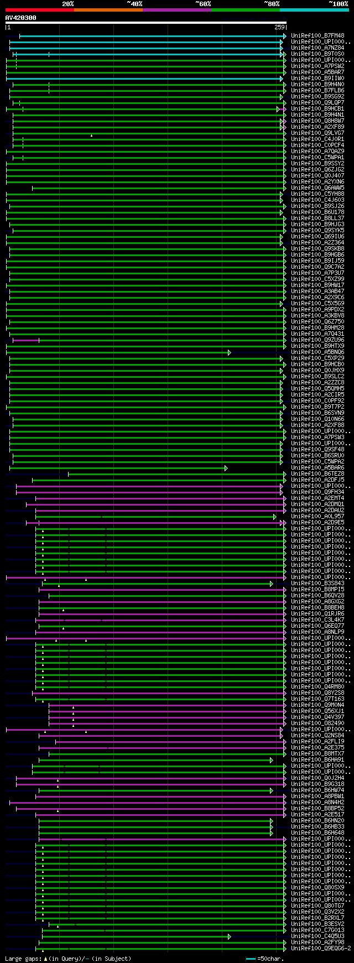Screen dimensions: 354x963
Task: Click hit label UniRef100_B9SSY2
Action: (317, 164)
